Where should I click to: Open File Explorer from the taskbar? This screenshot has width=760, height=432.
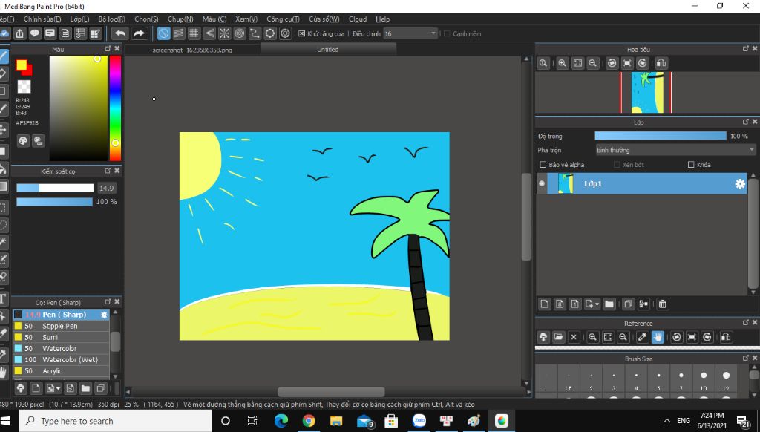[336, 420]
